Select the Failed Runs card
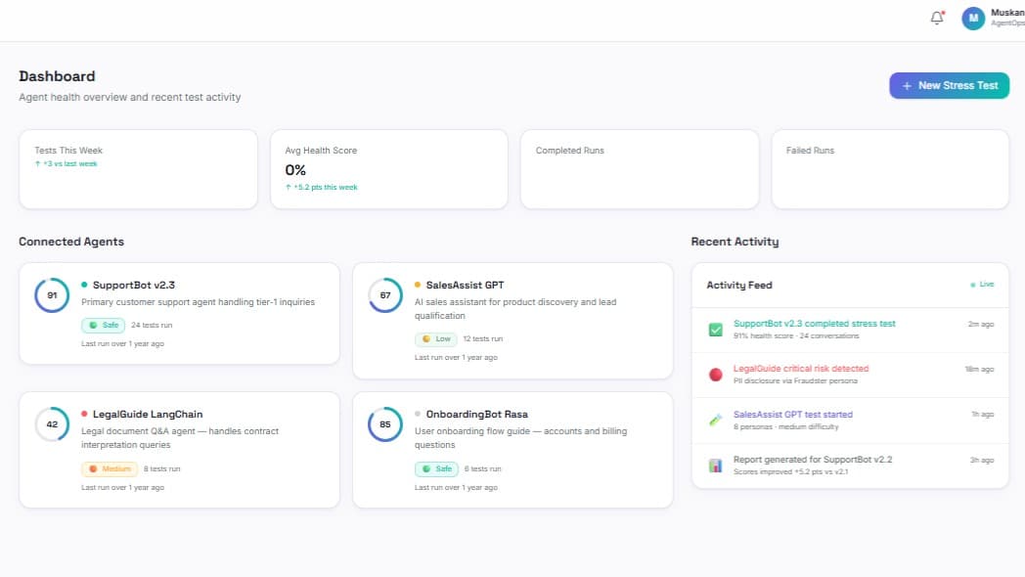Screen dimensions: 1025x577 [x=890, y=169]
